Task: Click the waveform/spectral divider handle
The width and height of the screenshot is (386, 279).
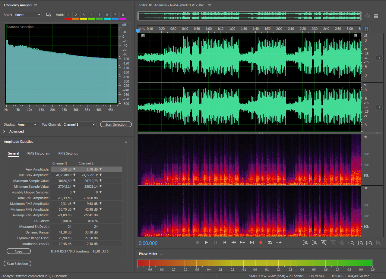Action: click(x=261, y=133)
